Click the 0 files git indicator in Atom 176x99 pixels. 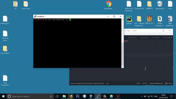point(169,83)
